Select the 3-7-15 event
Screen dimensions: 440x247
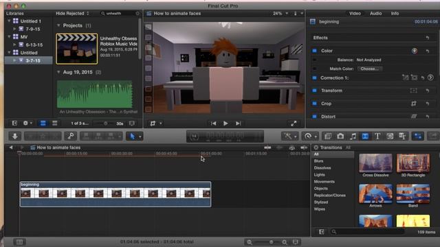pos(29,60)
